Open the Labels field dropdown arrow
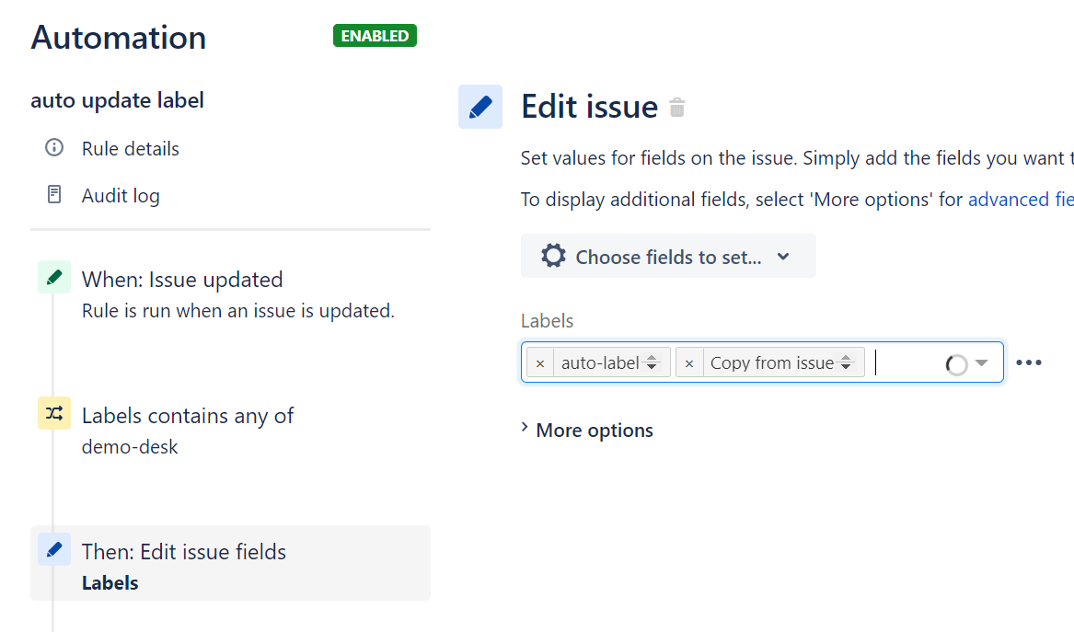Viewport: 1074px width, 632px height. (982, 362)
